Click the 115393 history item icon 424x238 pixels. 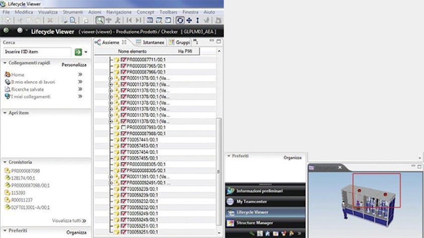click(x=8, y=193)
